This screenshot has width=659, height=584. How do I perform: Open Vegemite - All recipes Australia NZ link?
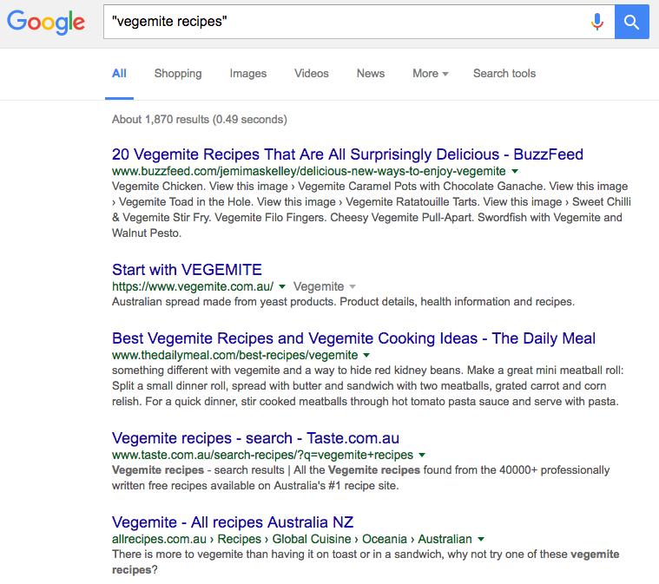[x=233, y=522]
